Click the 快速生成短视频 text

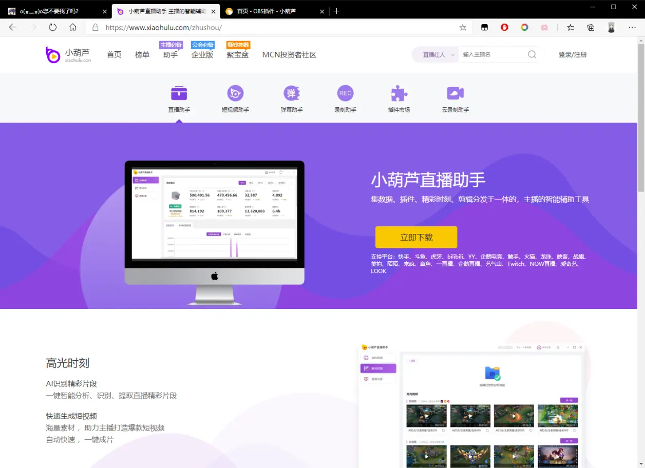[71, 416]
